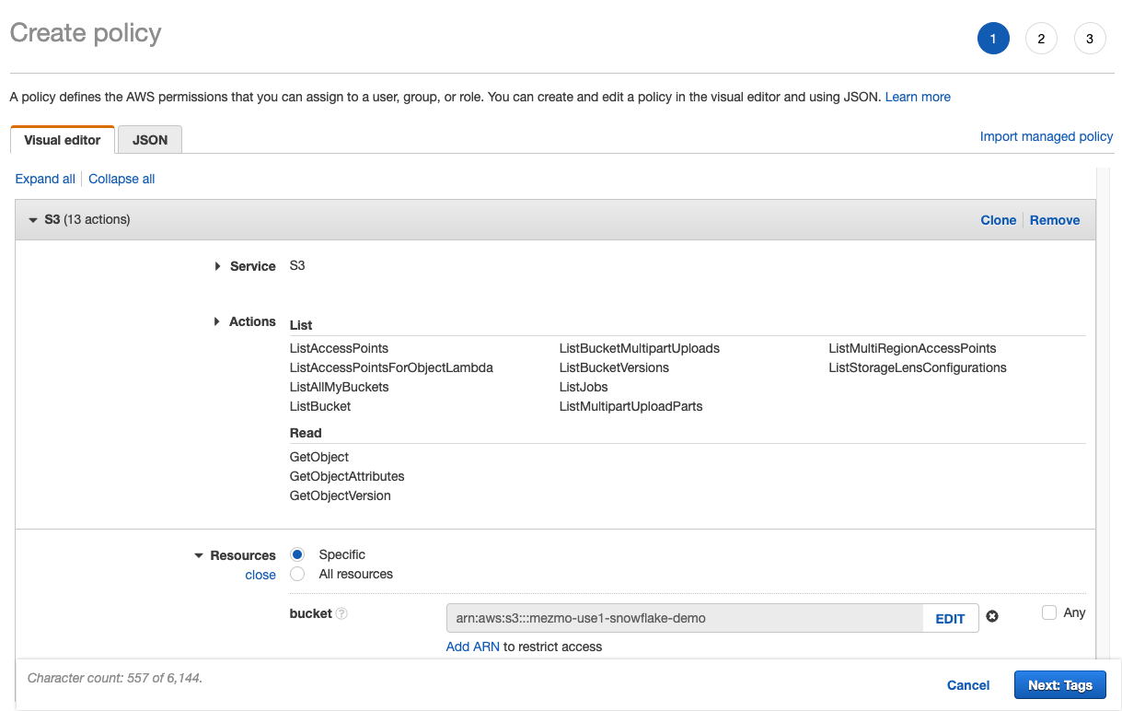Click EDIT on the bucket ARN
This screenshot has width=1122, height=711.
(x=950, y=619)
